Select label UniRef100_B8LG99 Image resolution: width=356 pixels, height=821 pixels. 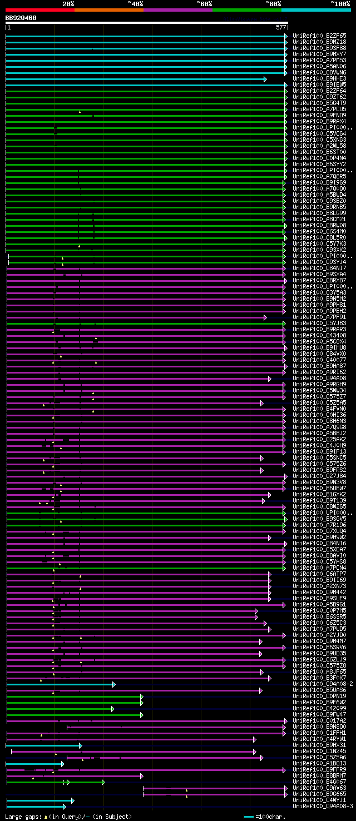[x=319, y=213]
